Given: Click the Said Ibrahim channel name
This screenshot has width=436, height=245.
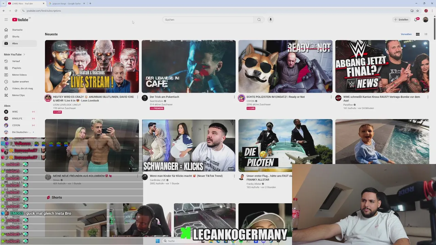Looking at the screenshot, I should 156,101.
